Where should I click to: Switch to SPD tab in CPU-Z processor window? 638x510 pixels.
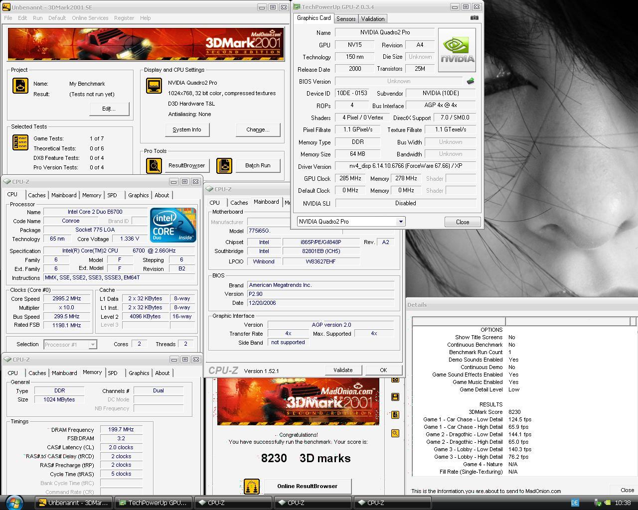112,195
